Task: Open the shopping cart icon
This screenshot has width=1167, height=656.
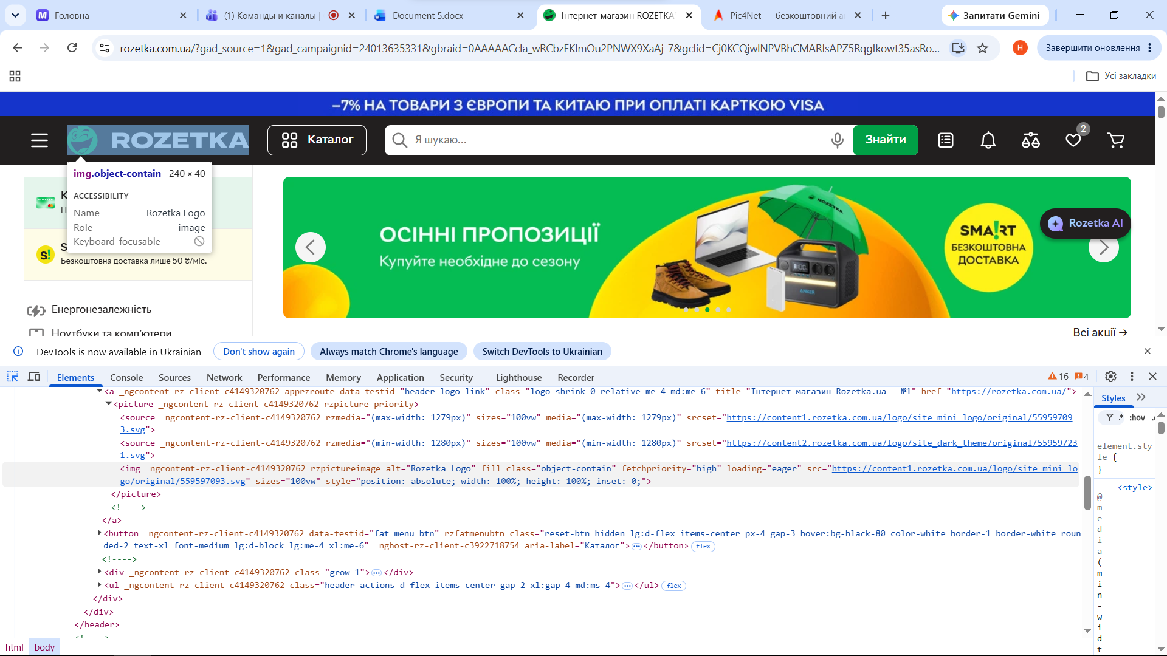Action: pyautogui.click(x=1116, y=140)
